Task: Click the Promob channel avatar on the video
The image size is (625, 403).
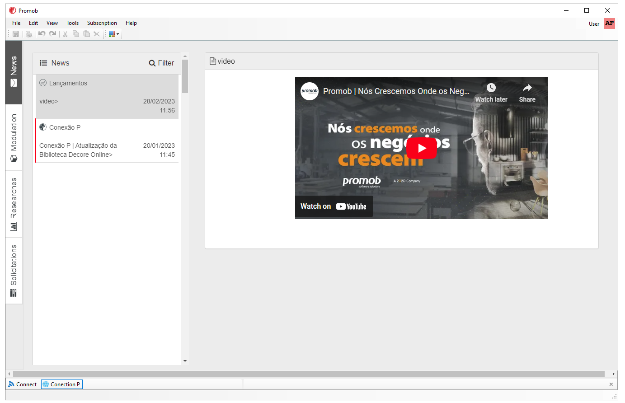Action: [310, 91]
